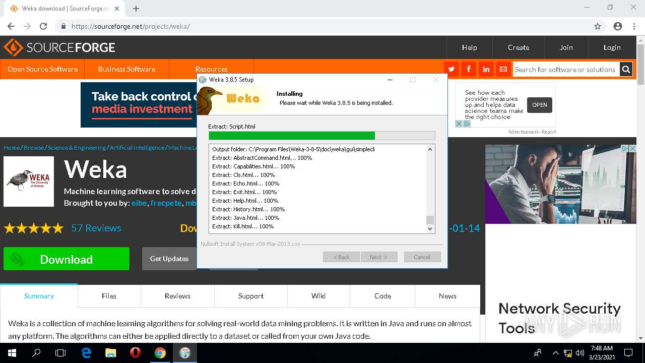
Task: Launch Opera from the taskbar
Action: pos(135,353)
